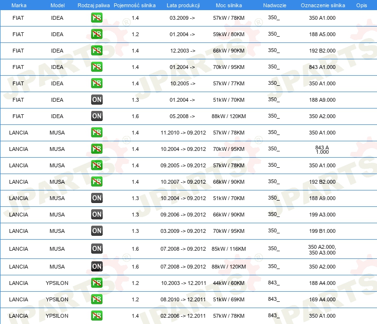Select engine code 199 B1.000

coord(322,230)
